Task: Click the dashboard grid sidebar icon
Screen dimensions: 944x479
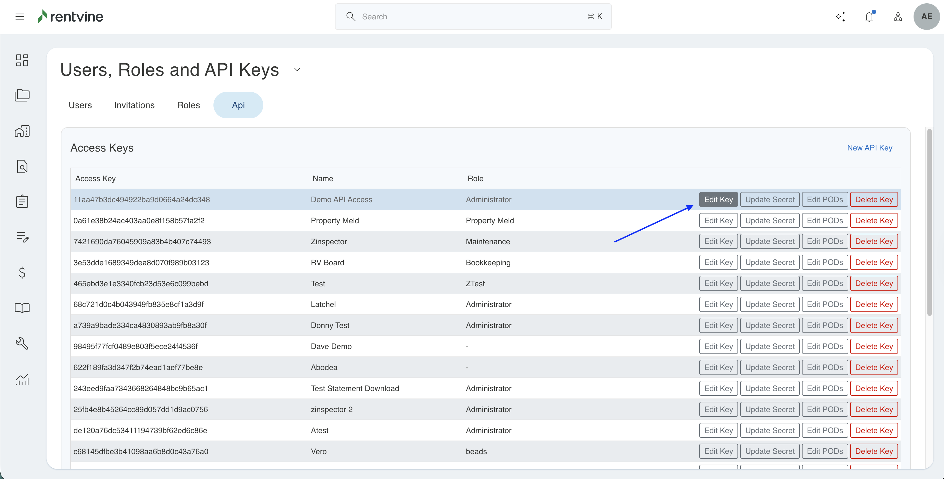Action: 22,60
